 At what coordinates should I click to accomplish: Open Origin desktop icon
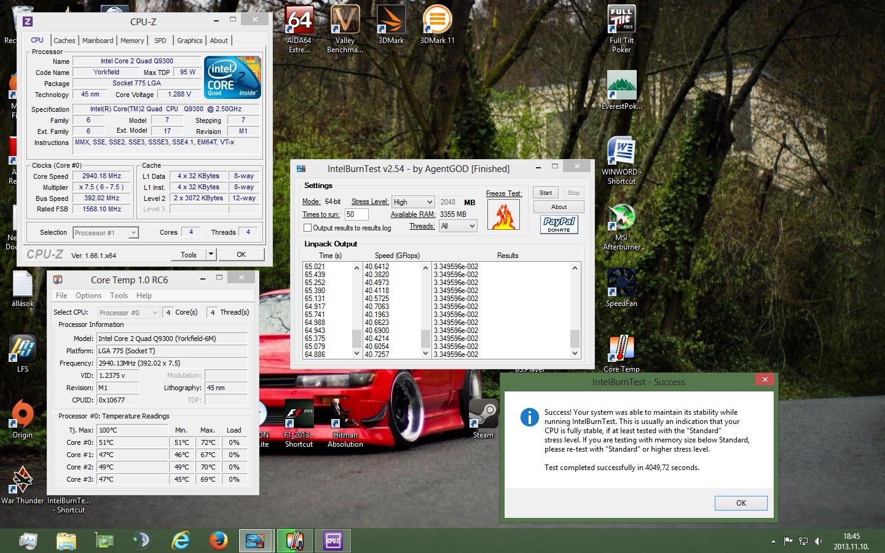click(22, 419)
